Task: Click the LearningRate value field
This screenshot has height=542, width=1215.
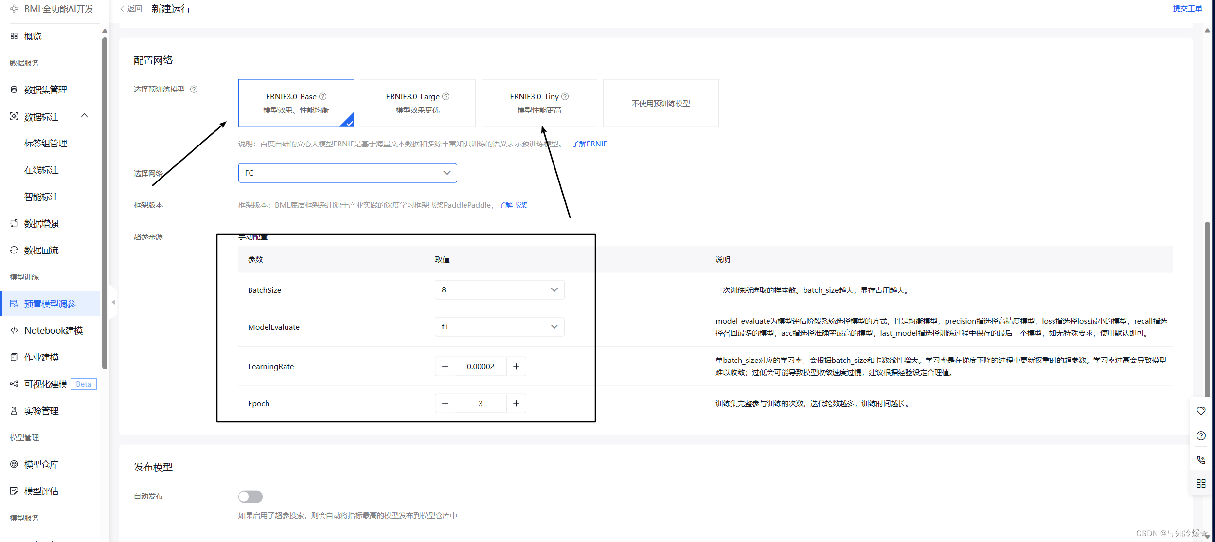Action: point(481,366)
